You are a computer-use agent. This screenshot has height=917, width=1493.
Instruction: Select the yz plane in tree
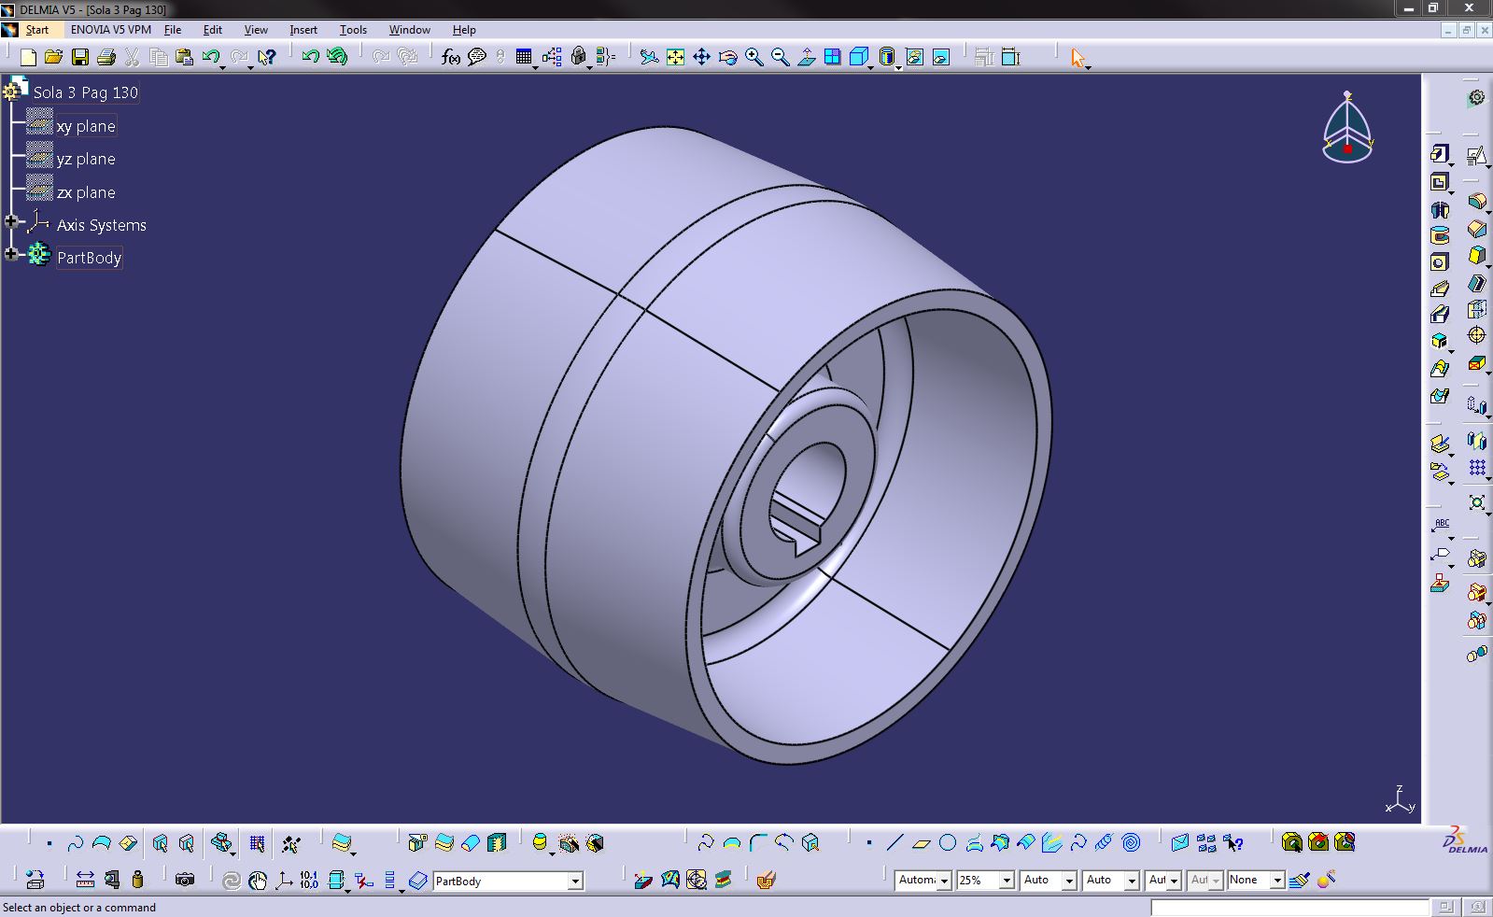pos(86,159)
